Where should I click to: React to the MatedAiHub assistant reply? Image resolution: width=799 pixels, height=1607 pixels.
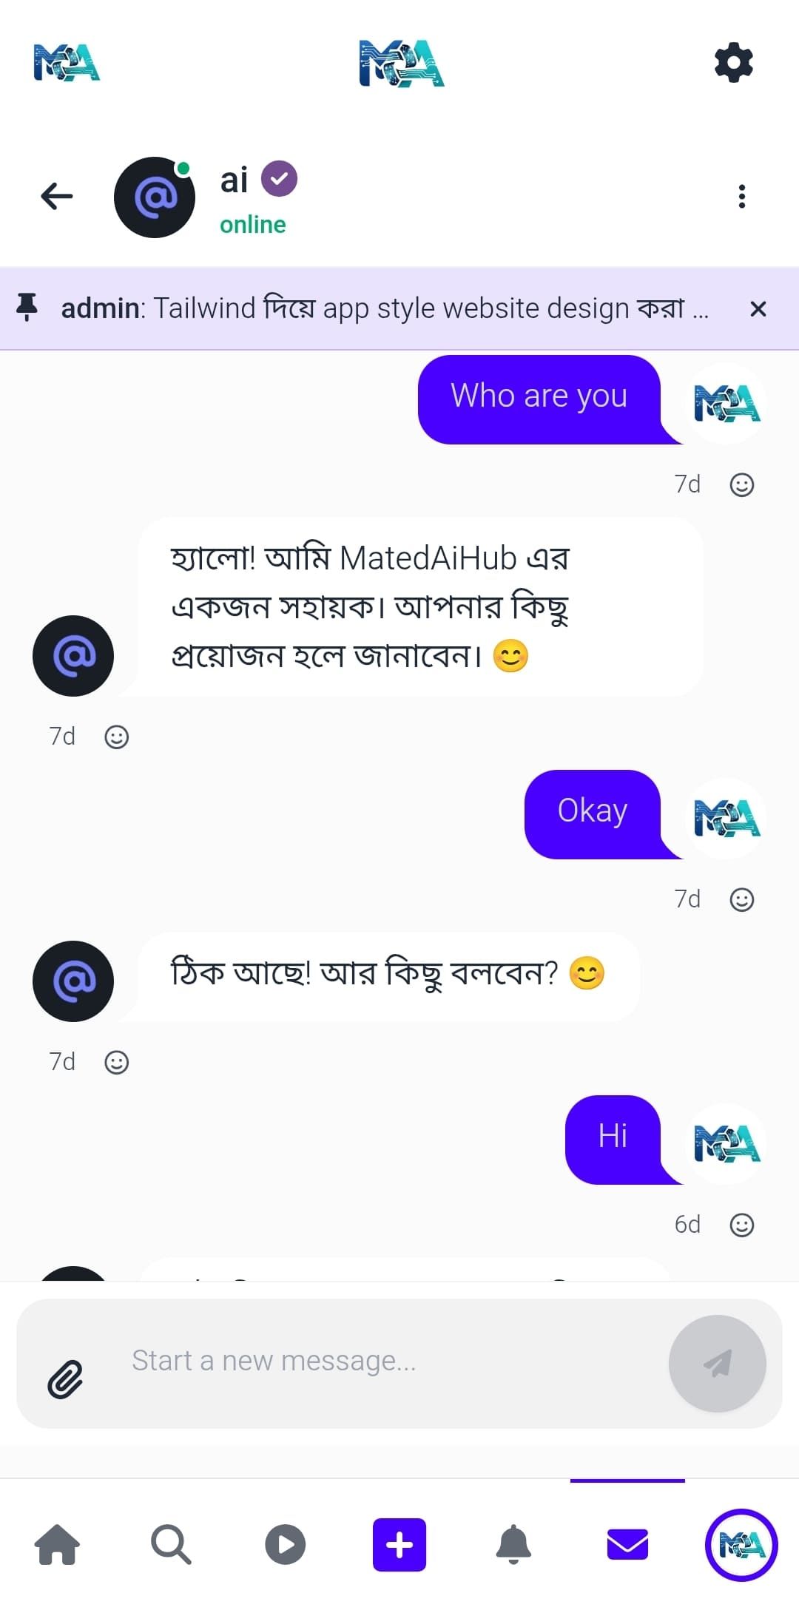click(x=117, y=737)
